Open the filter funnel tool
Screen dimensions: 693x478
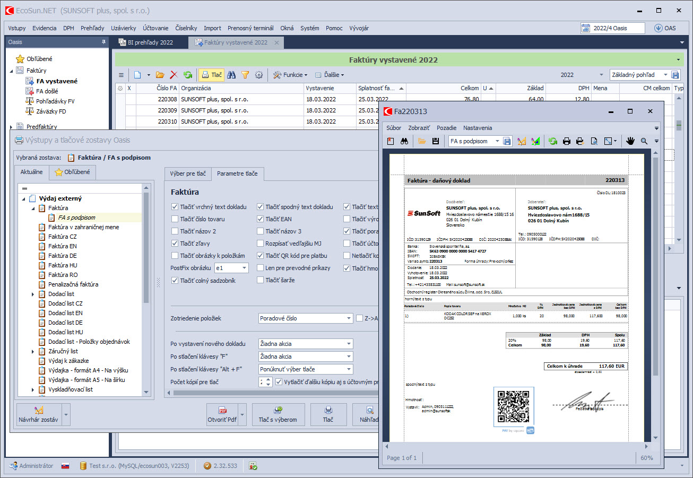(245, 75)
